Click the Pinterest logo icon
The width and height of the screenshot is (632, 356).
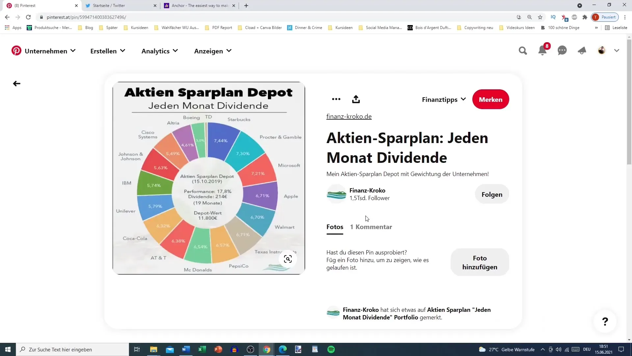click(16, 51)
